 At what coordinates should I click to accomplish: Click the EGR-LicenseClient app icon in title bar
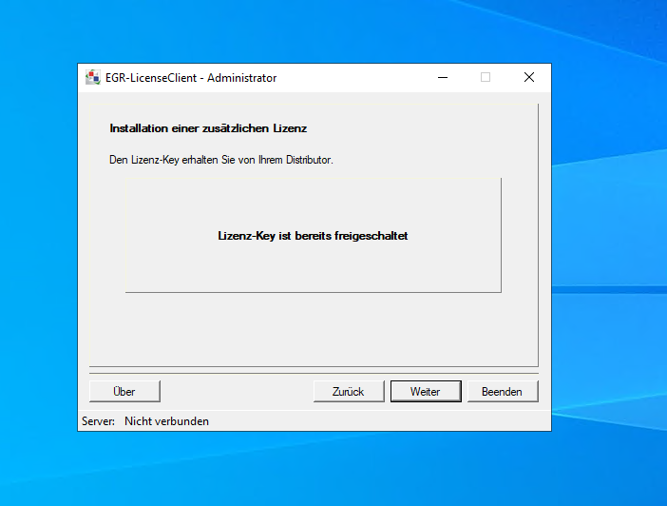click(92, 78)
